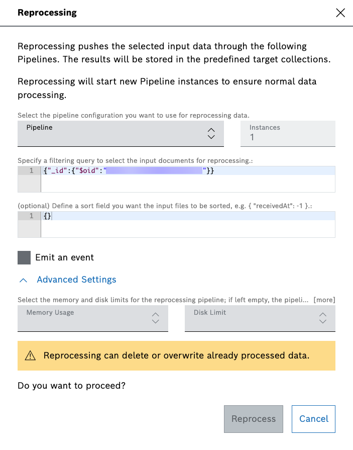Click the Memory Usage chevron arrows icon
Image resolution: width=353 pixels, height=450 pixels.
155,318
